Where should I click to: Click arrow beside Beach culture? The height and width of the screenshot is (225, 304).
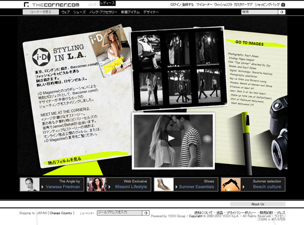pos(244,187)
